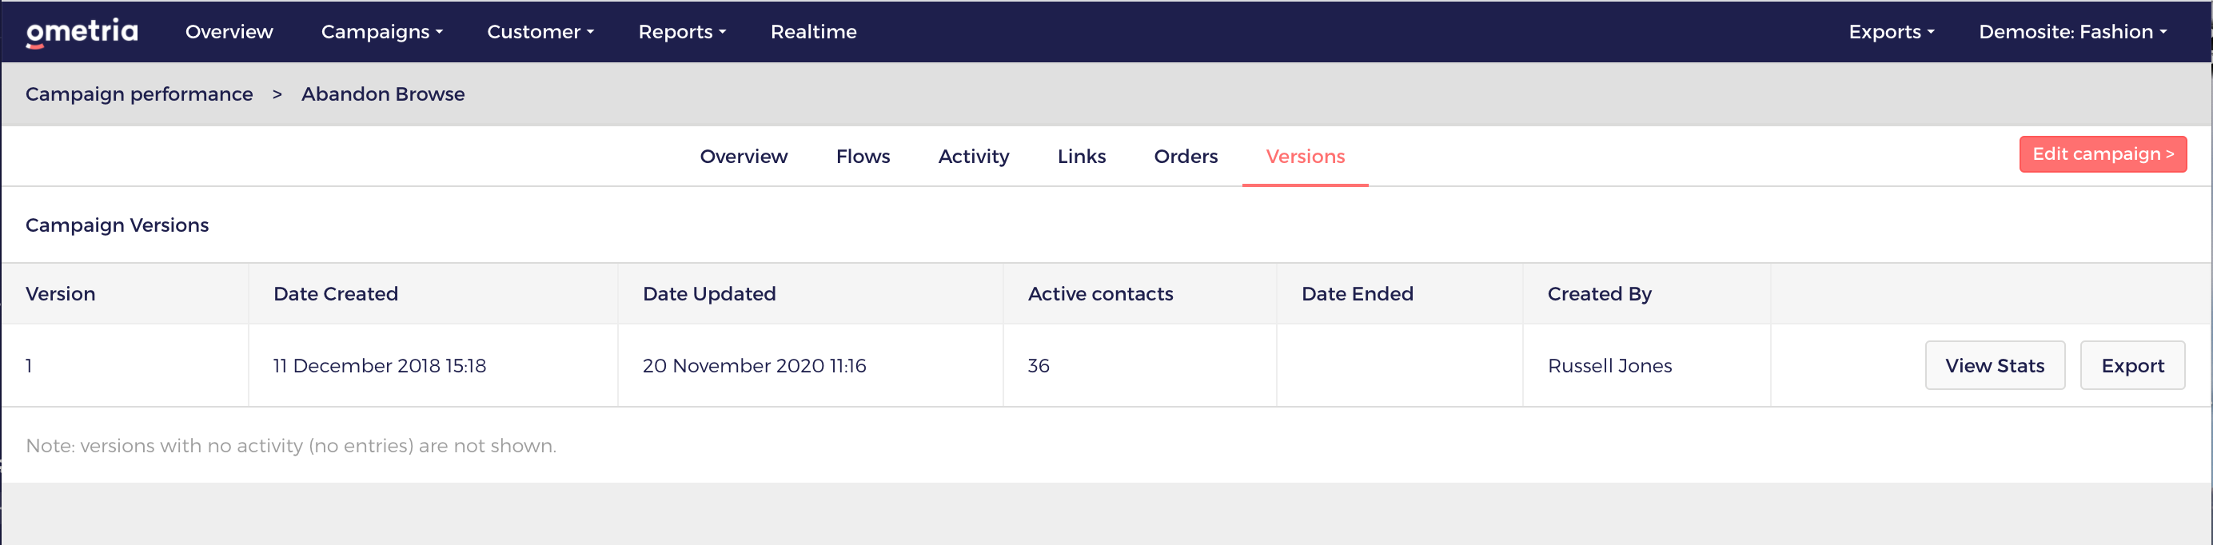Viewport: 2213px width, 545px height.
Task: Click the Ometria logo
Action: point(82,32)
